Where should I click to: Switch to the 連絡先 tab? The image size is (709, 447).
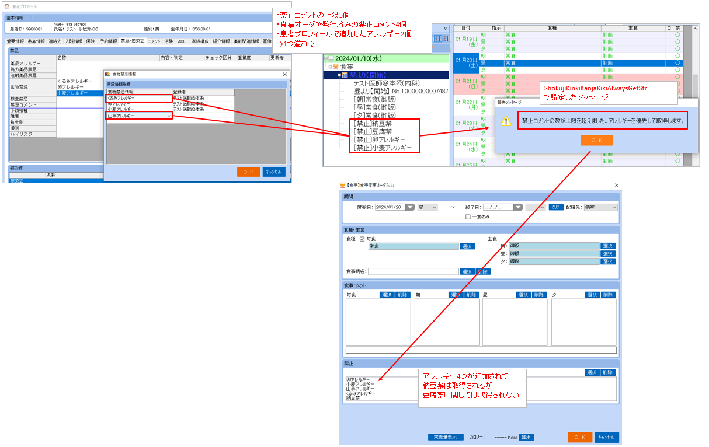pyautogui.click(x=55, y=41)
